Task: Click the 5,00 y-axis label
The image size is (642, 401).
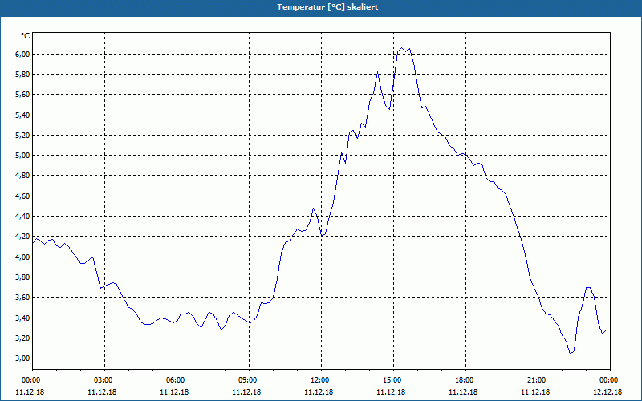Action: pos(22,156)
